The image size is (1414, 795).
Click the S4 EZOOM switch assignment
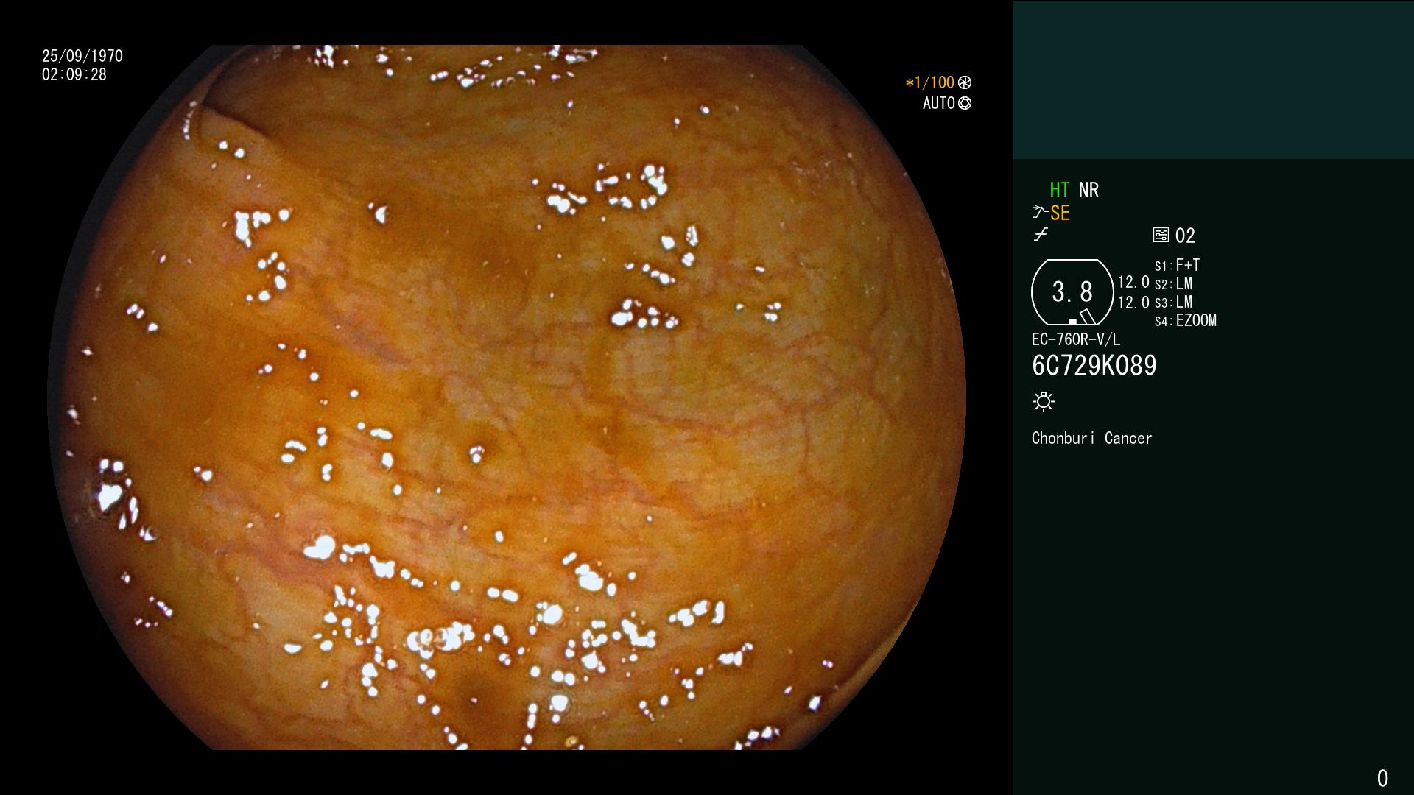pyautogui.click(x=1186, y=320)
